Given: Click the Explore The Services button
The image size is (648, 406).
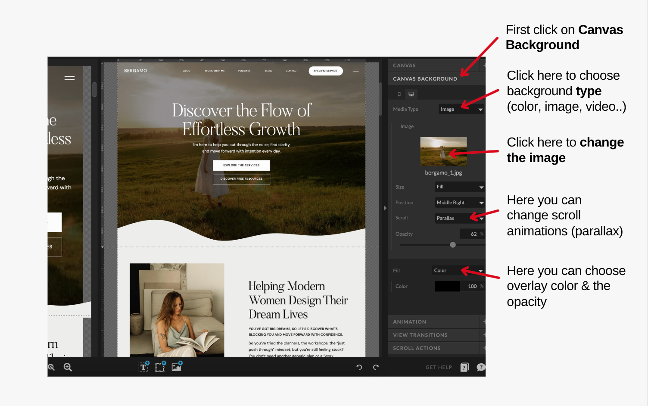Looking at the screenshot, I should [x=241, y=165].
